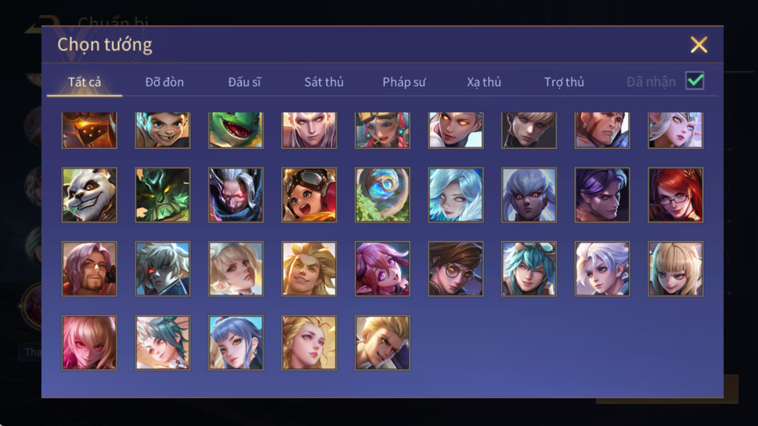Image resolution: width=758 pixels, height=426 pixels.
Task: Pick the icy blue-haired woman hero
Action: (x=455, y=195)
